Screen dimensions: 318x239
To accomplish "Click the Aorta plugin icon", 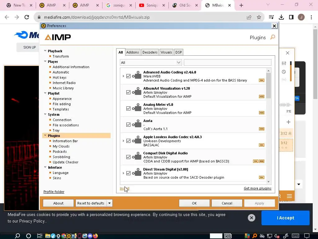I will pyautogui.click(x=137, y=124).
